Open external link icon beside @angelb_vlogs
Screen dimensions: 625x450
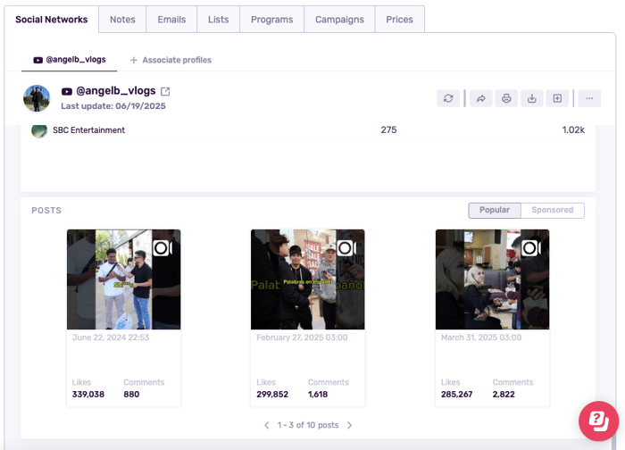pyautogui.click(x=165, y=91)
